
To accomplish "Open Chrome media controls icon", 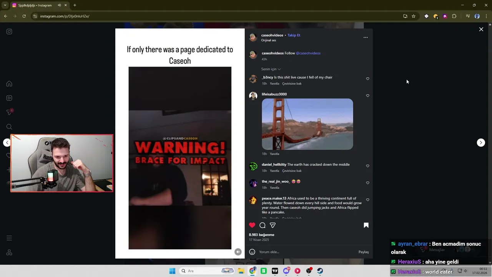I will 468,16.
